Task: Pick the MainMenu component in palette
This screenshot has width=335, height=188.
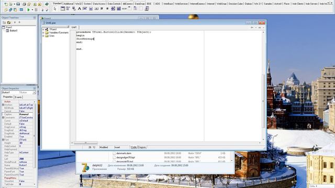Action: 68,9
